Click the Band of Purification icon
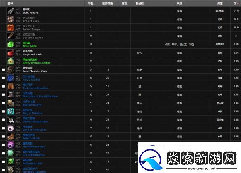Screen dimensions: 241x173 (x=11, y=128)
